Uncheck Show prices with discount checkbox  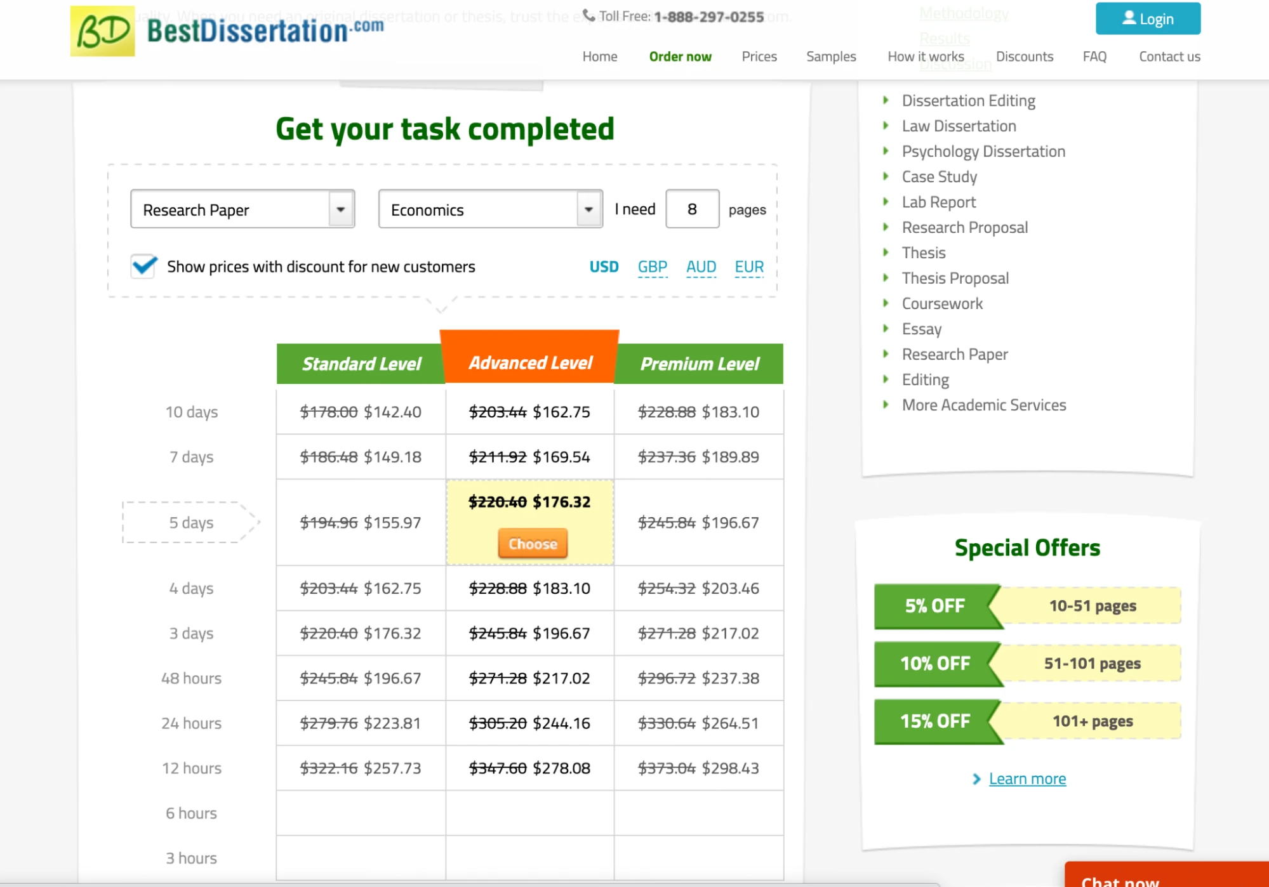[x=144, y=266]
